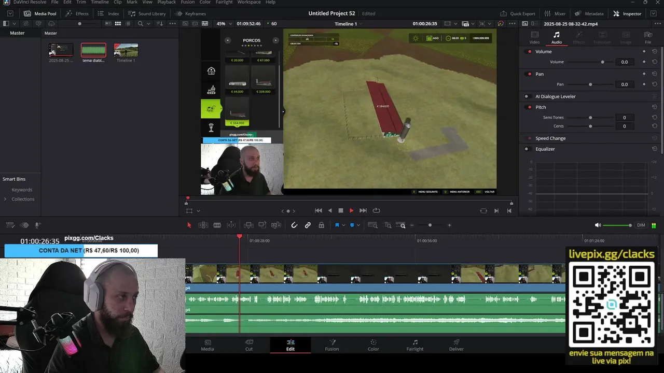This screenshot has height=373, width=664.
Task: Toggle the linked selection chain icon
Action: tap(308, 225)
